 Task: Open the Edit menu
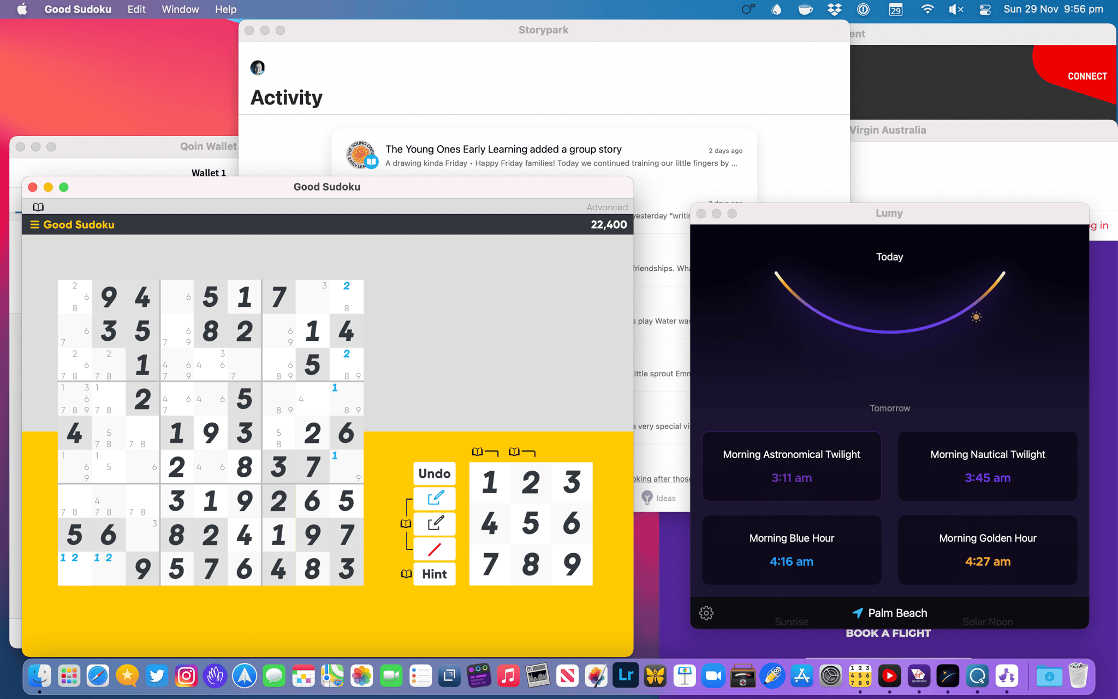(x=136, y=9)
